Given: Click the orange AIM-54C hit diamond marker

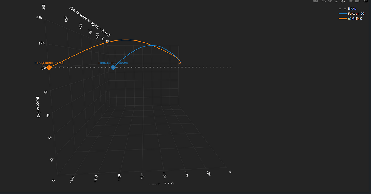Looking at the screenshot, I should [x=49, y=68].
